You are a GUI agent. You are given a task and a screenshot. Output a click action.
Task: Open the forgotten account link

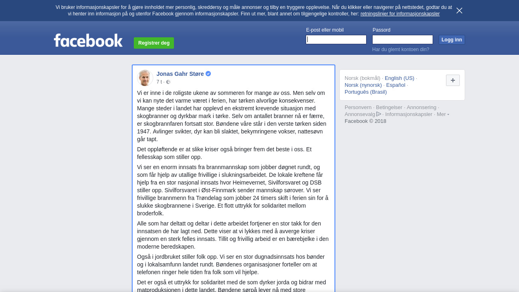click(401, 49)
